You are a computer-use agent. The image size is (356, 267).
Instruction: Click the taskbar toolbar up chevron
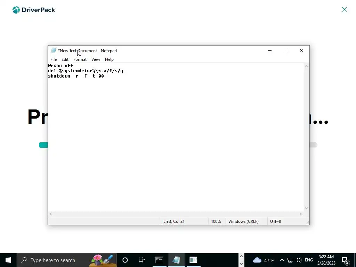coord(241,256)
